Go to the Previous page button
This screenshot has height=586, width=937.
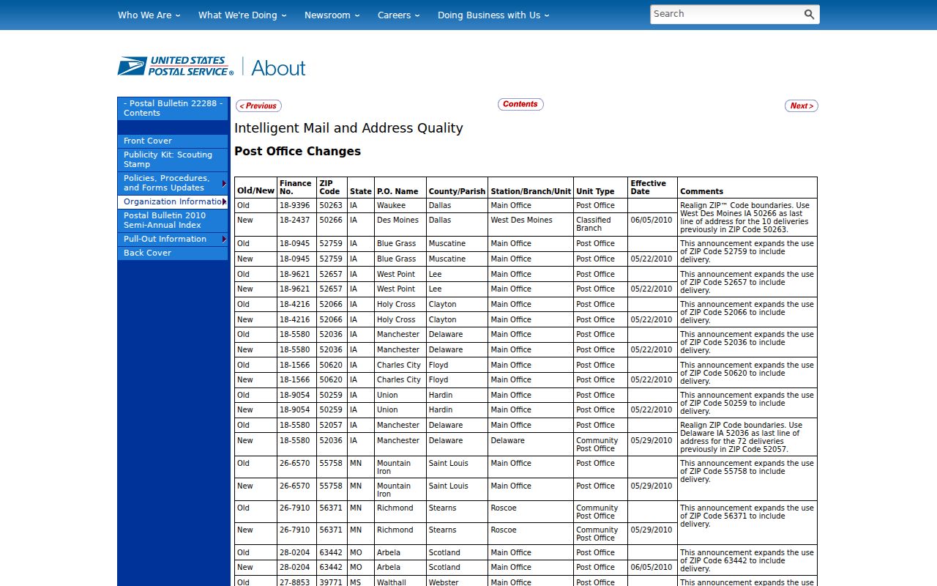coord(258,105)
